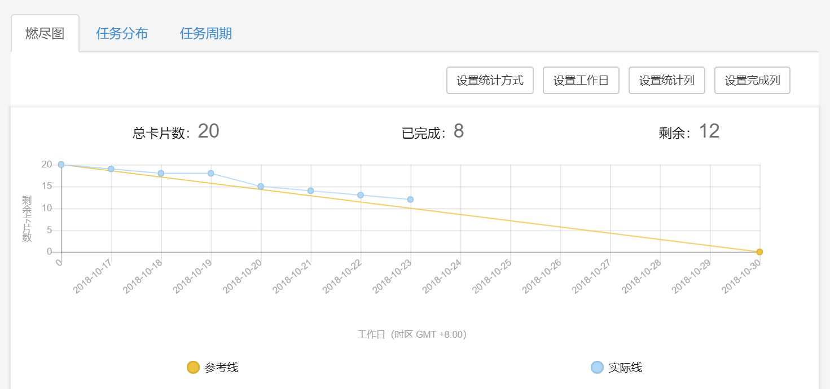Select the 燃尽图 tab

point(45,33)
